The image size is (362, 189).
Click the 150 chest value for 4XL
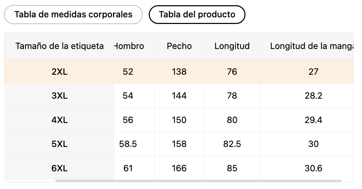pos(179,120)
